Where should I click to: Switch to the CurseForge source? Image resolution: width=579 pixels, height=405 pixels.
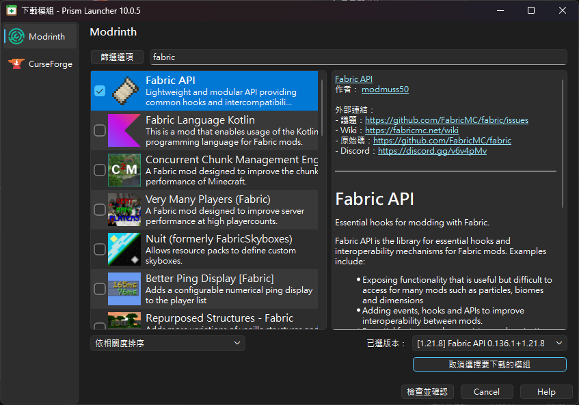pos(41,64)
